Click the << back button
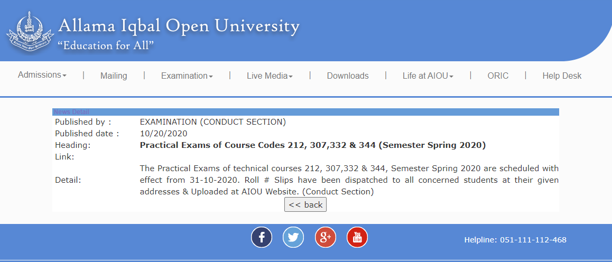This screenshot has width=612, height=262. point(305,205)
